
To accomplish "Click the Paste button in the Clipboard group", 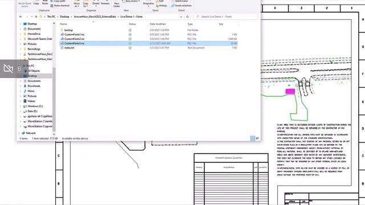I will (45, 3).
